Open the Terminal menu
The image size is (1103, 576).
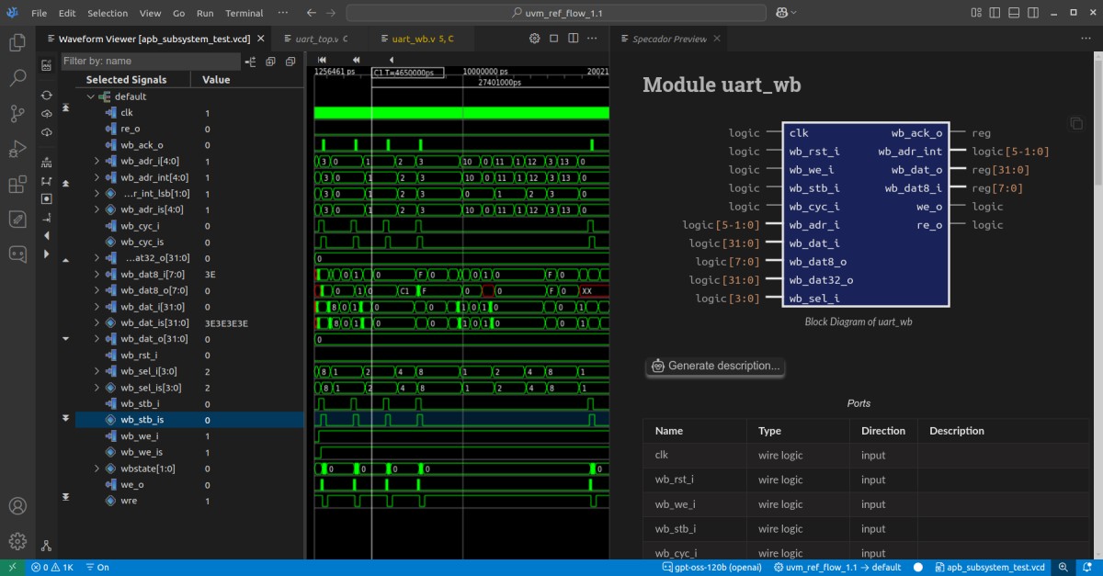[244, 14]
